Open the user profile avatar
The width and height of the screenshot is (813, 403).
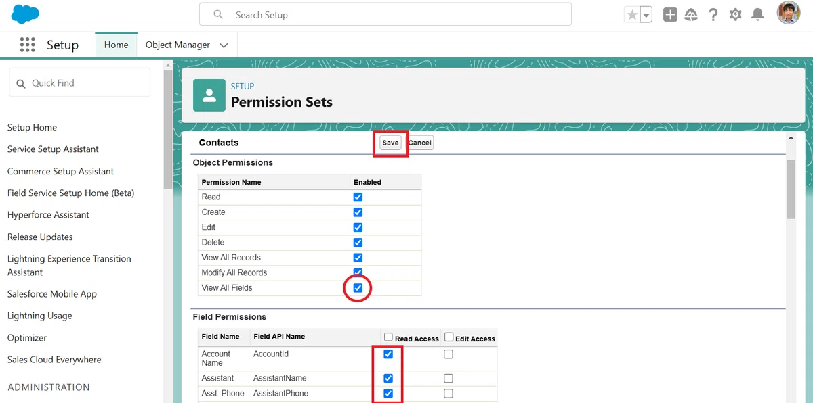tap(789, 14)
